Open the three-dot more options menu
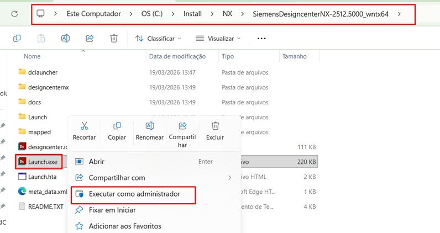This screenshot has height=233, width=440. (261, 39)
